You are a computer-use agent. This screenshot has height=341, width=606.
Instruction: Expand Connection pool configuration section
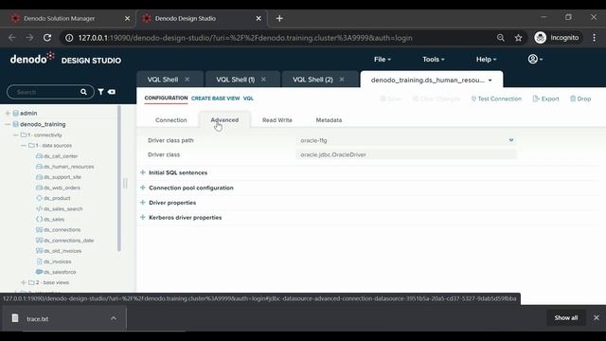[x=143, y=188]
